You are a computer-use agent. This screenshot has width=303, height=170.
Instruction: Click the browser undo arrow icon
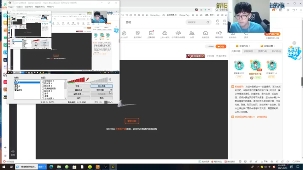coord(294,10)
